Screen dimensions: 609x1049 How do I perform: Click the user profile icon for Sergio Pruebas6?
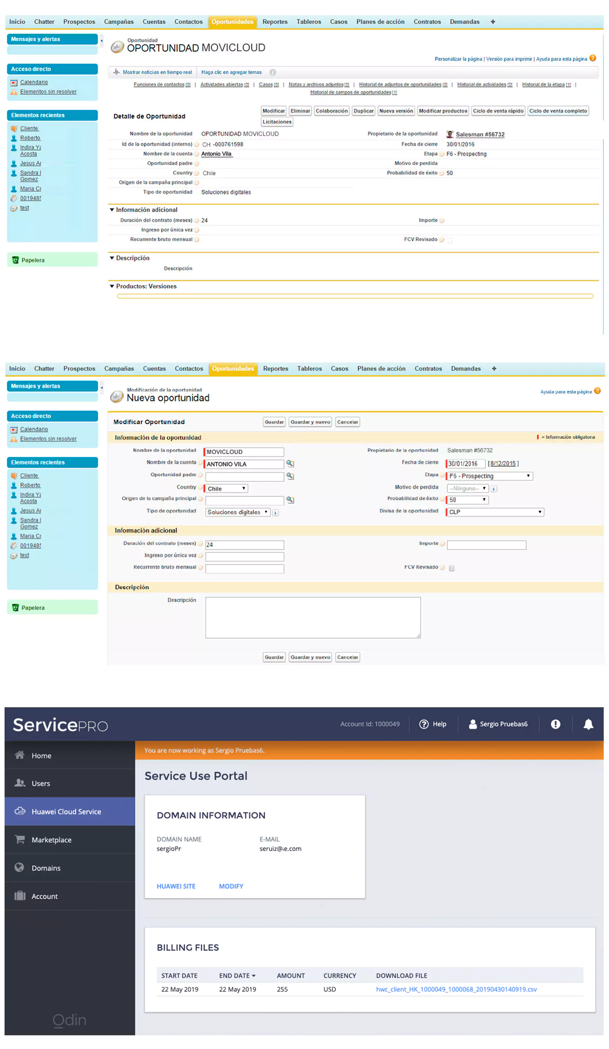pyautogui.click(x=472, y=724)
